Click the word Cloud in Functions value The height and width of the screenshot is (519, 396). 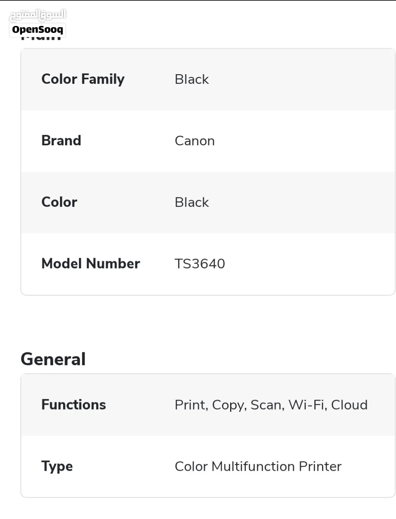[x=349, y=405]
